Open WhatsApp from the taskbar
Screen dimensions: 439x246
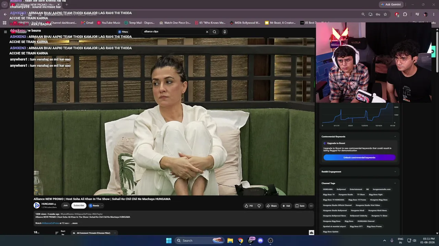[250, 241]
